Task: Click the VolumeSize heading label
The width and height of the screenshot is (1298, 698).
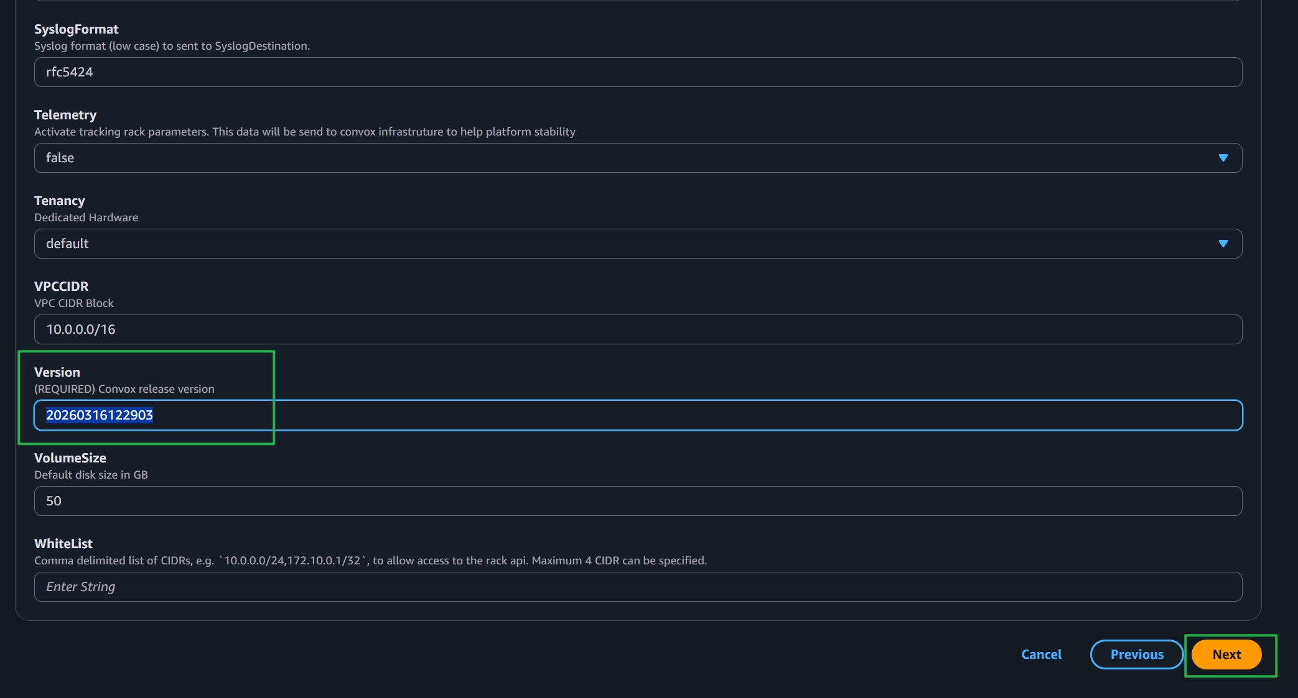Action: point(70,458)
